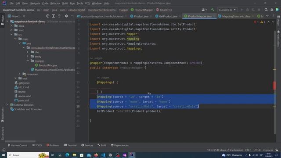The image size is (281, 158).
Task: Expand the dto package
Action: click(x=28, y=52)
